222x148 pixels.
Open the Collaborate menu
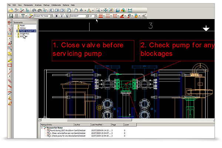(x=56, y=4)
